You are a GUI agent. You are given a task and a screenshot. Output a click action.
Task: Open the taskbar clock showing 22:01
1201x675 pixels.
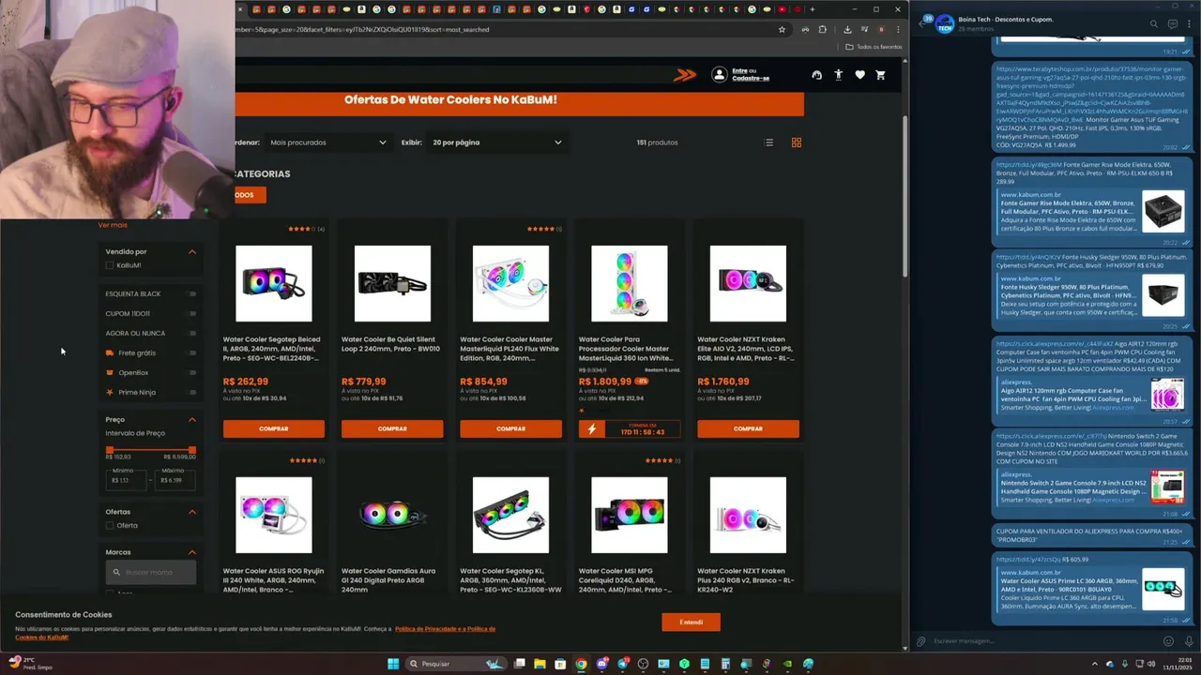[x=1177, y=664]
